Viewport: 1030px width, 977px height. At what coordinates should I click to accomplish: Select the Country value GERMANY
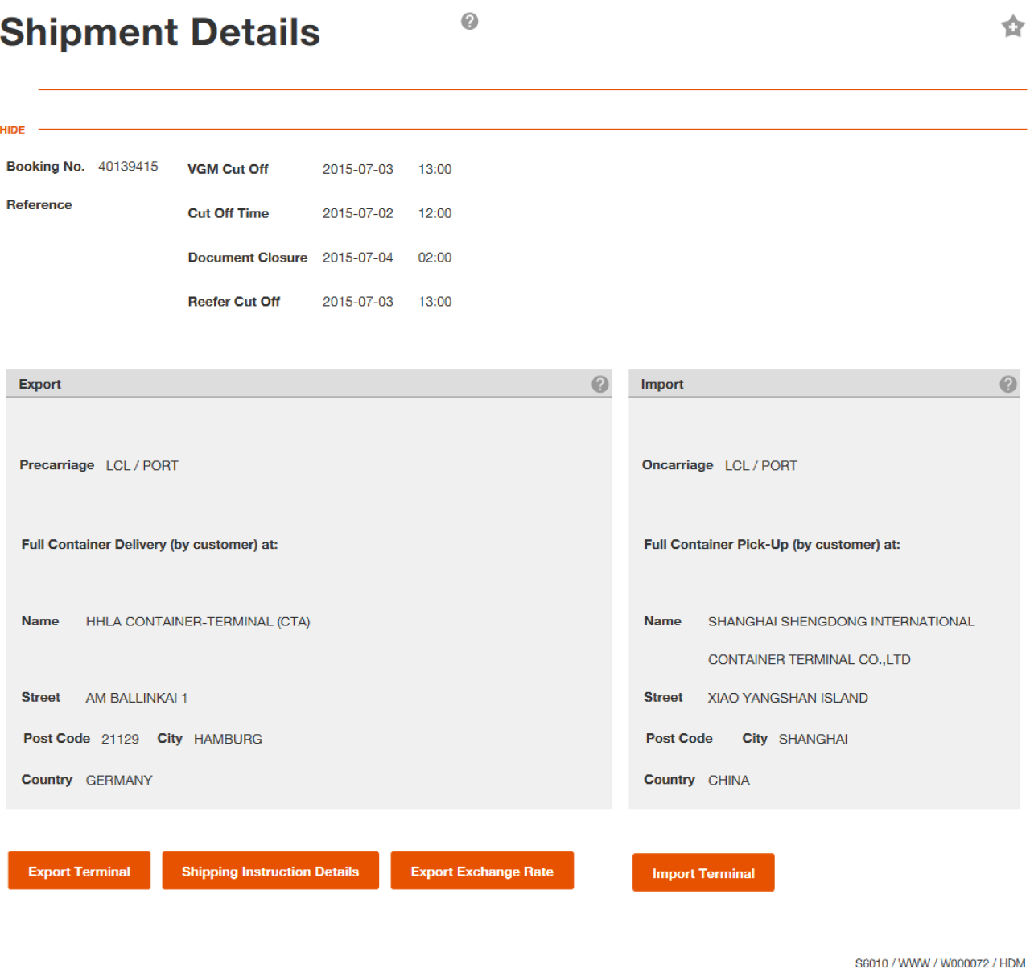coord(119,780)
